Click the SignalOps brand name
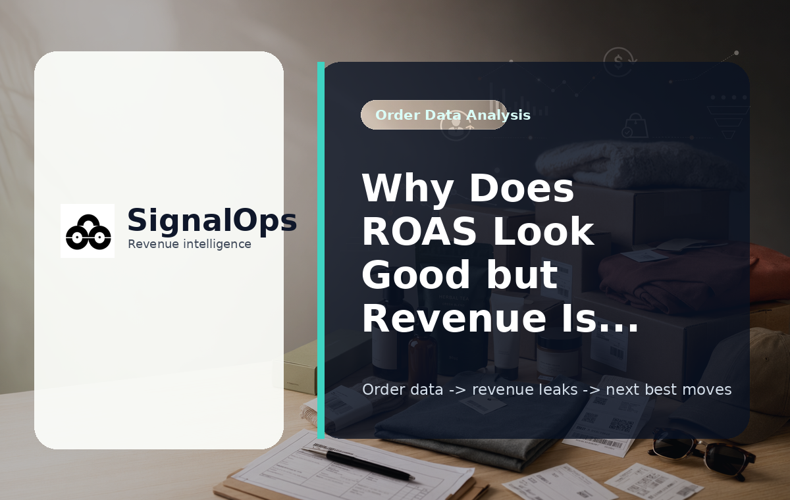Viewport: 790px width, 500px height. (212, 220)
